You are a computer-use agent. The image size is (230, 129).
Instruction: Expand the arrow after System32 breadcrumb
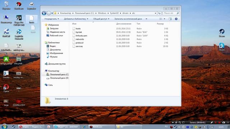[120, 13]
